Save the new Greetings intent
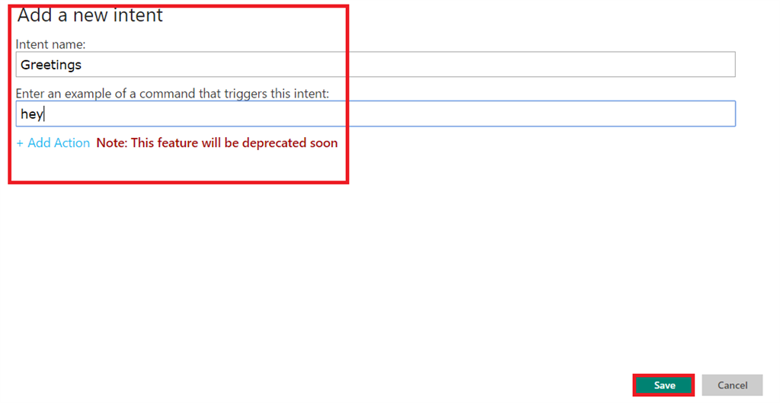780x403 pixels. [x=663, y=385]
